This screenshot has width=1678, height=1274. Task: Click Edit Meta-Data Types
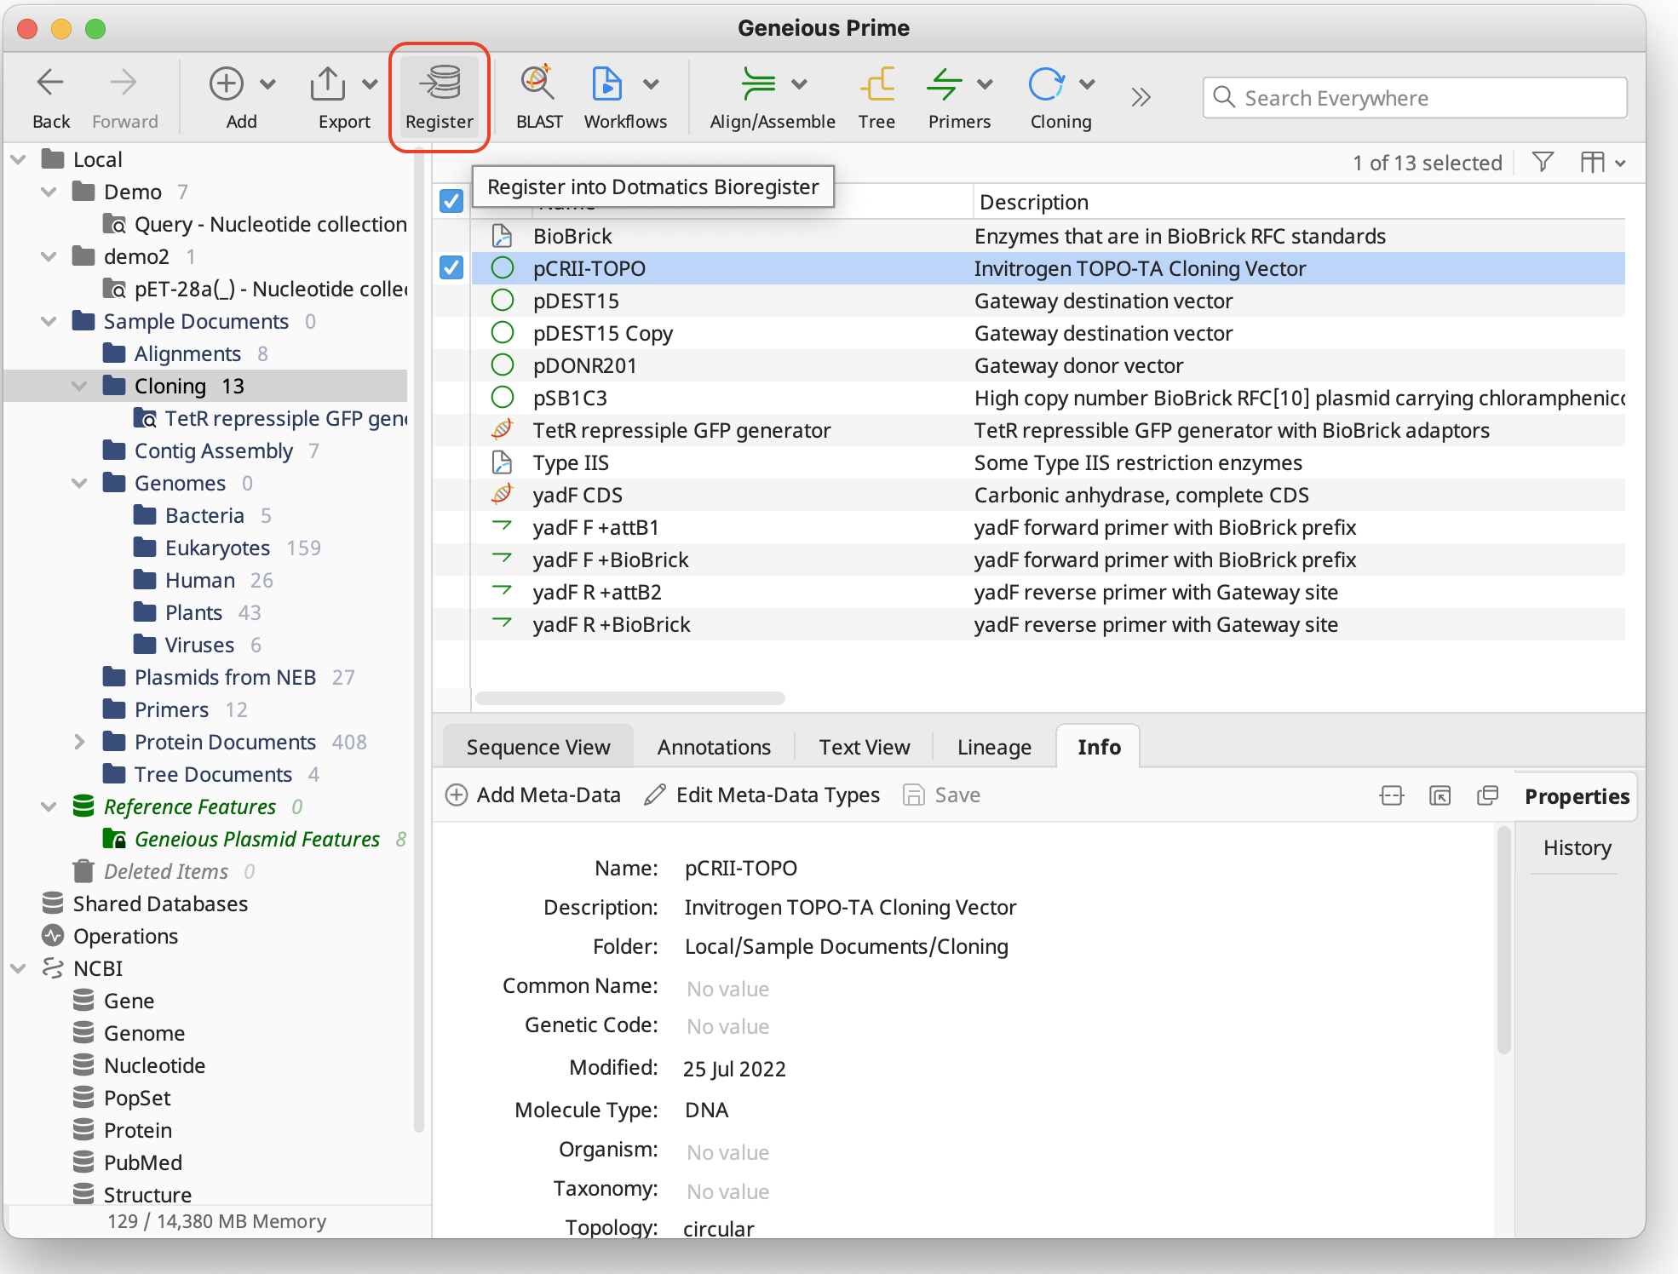[x=761, y=795]
